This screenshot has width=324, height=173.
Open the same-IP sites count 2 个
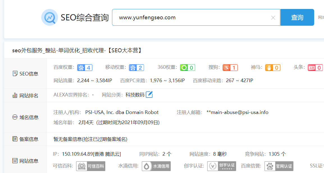[x=167, y=154]
